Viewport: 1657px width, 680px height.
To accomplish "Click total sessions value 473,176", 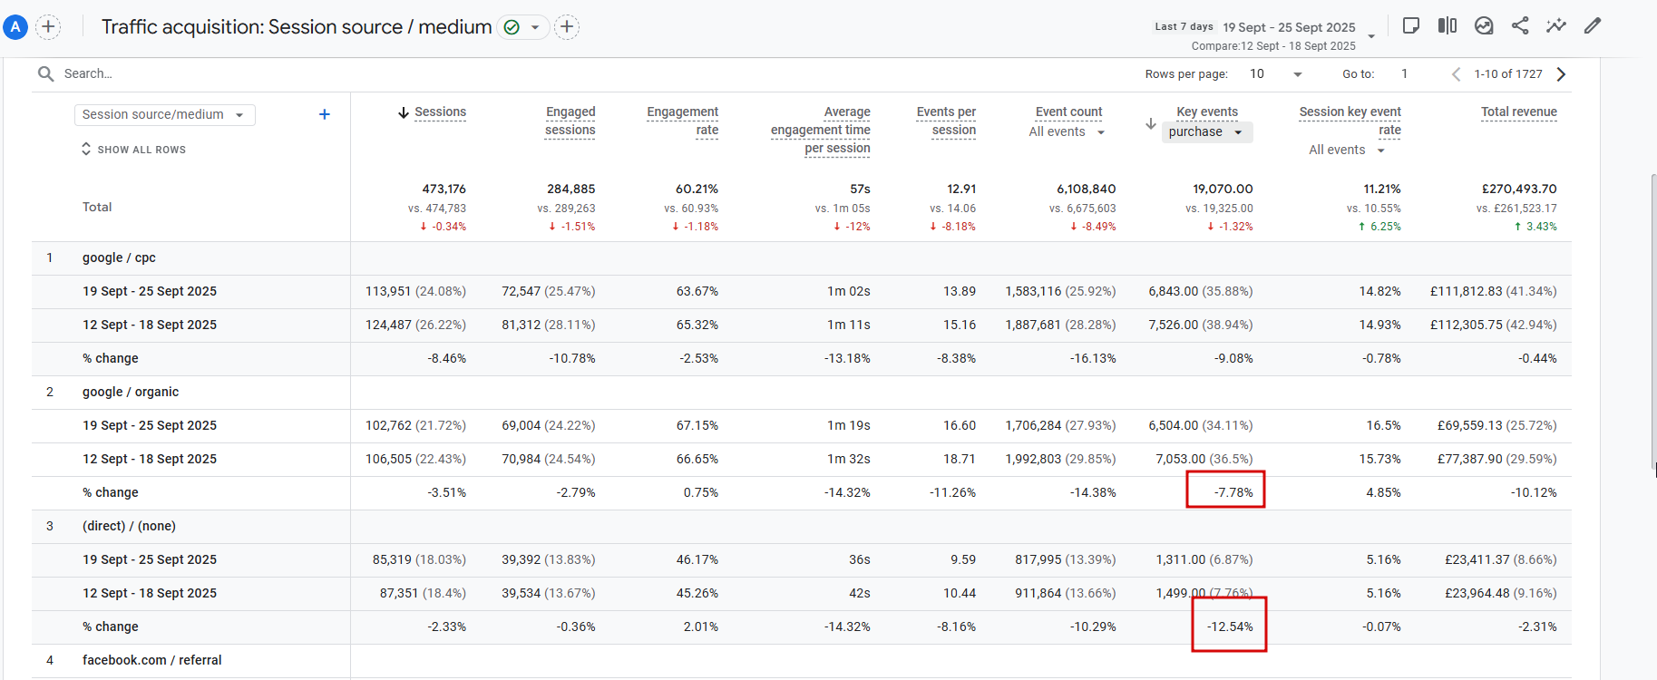I will 443,189.
